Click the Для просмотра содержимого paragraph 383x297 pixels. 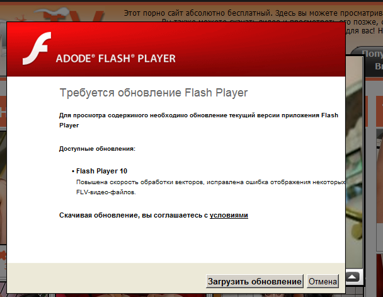pyautogui.click(x=198, y=120)
